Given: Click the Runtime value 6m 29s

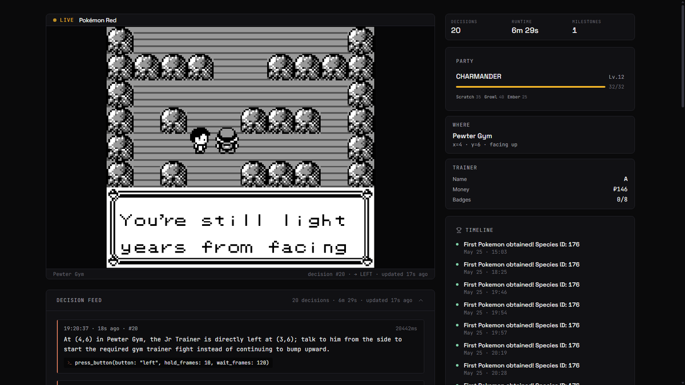Looking at the screenshot, I should (x=525, y=30).
